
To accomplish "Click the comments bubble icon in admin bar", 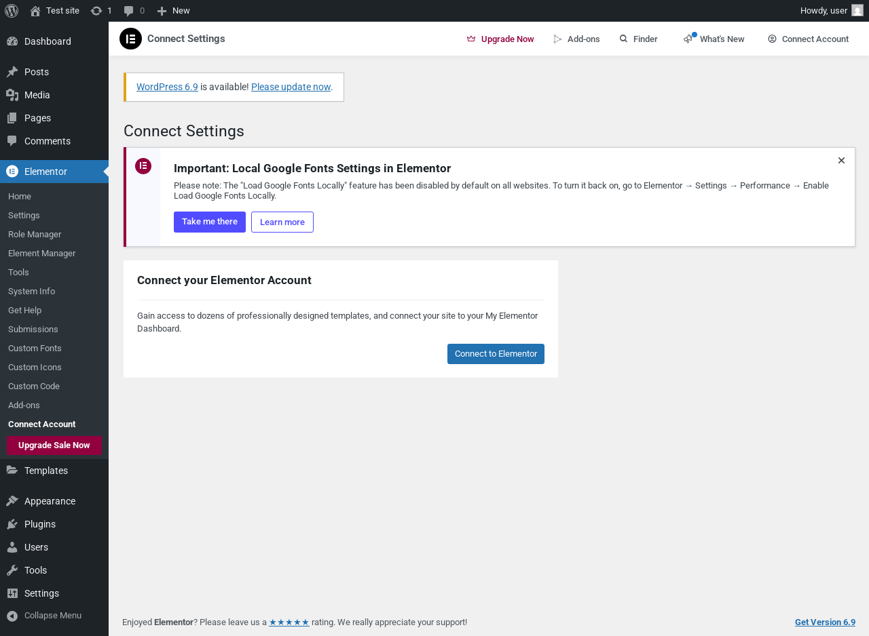I will (129, 11).
